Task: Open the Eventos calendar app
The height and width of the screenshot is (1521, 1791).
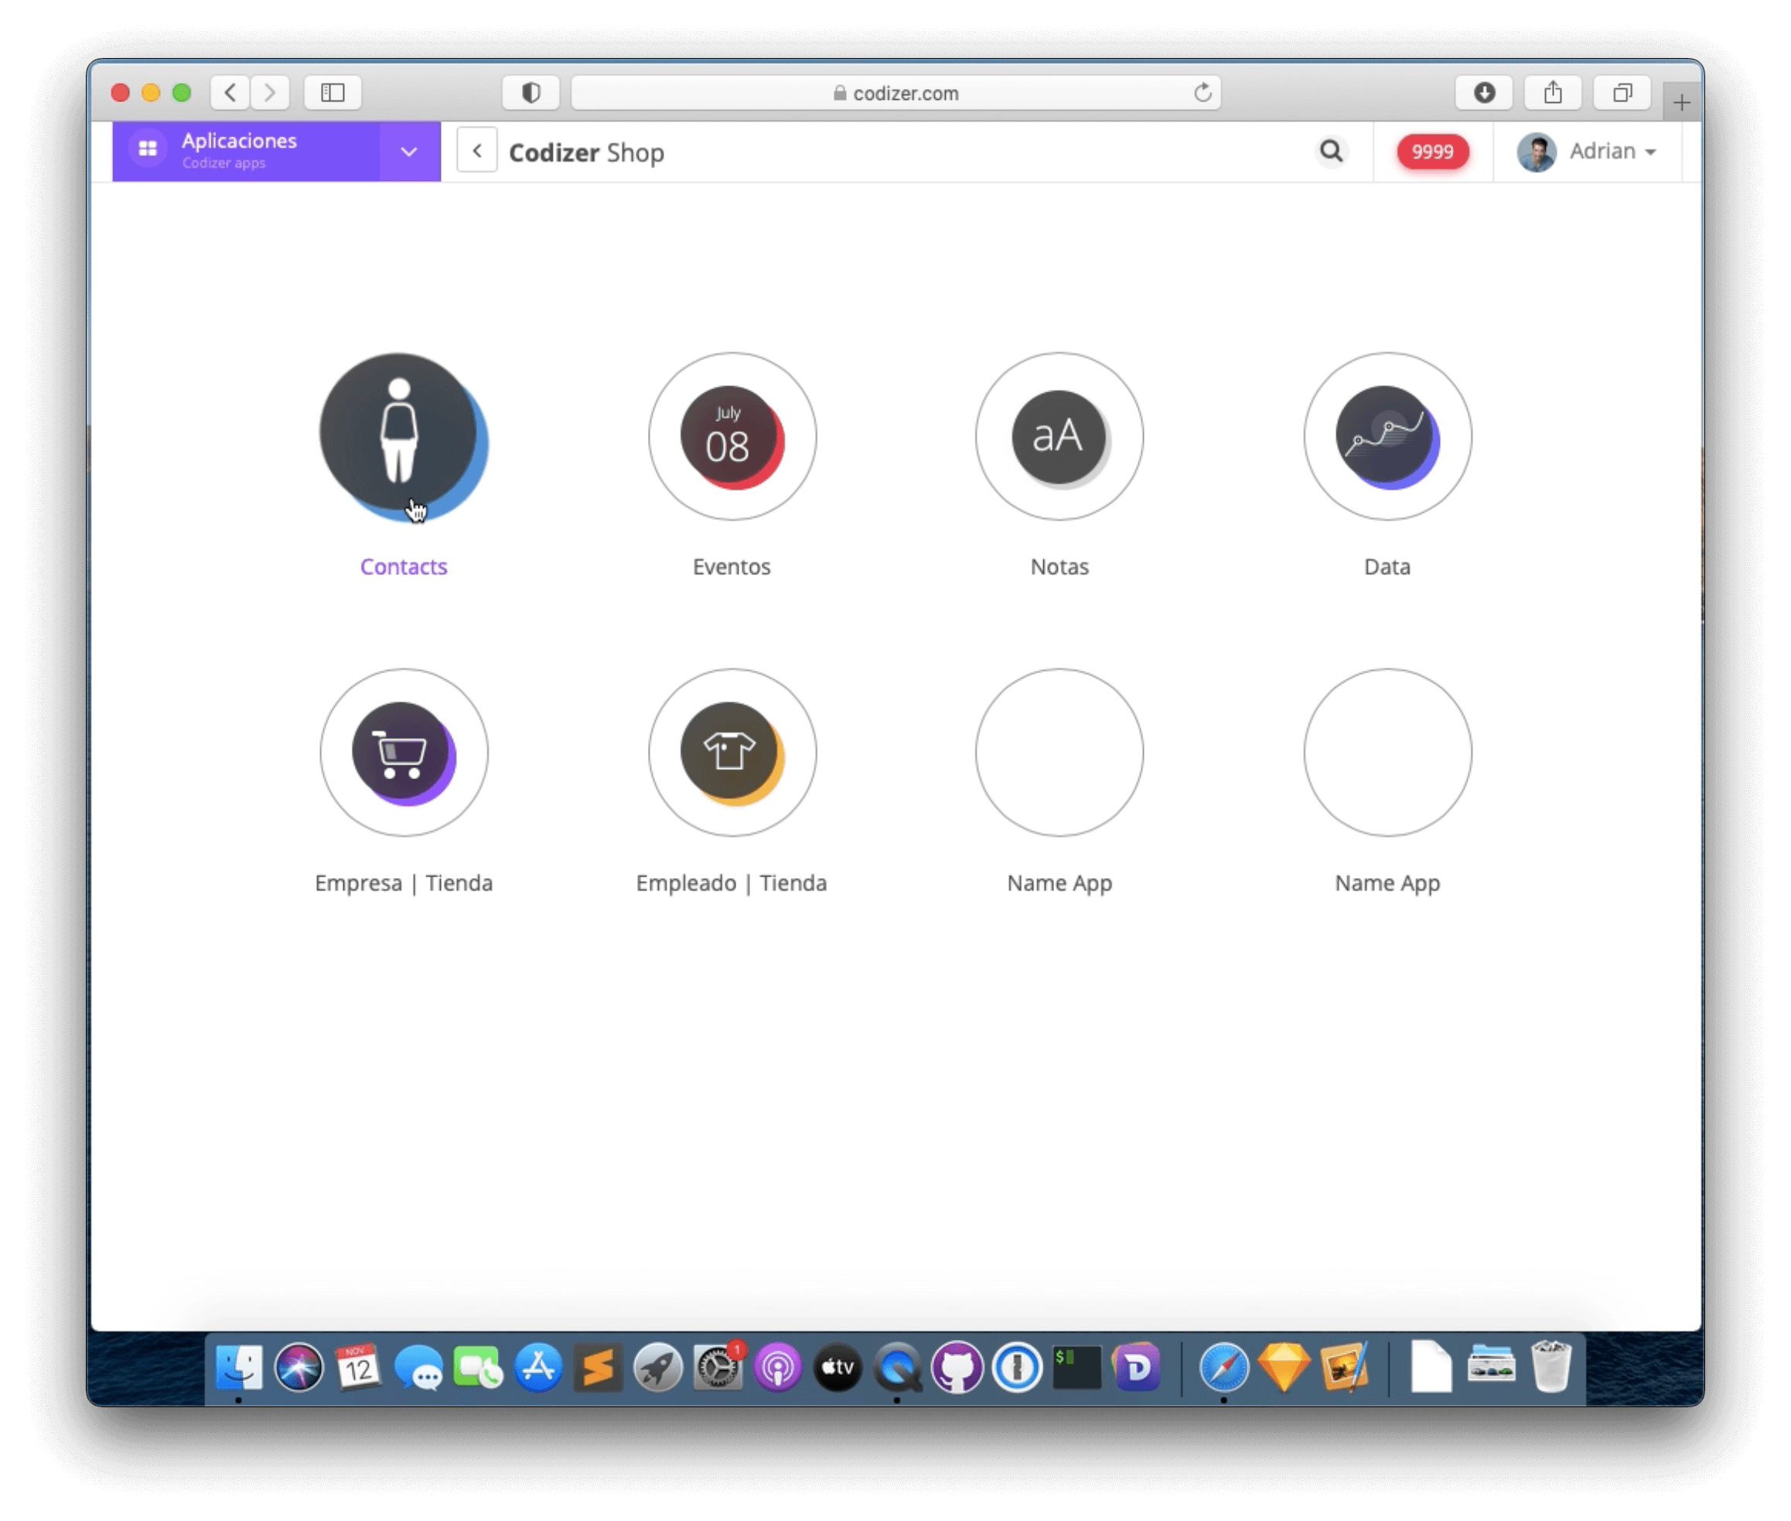Action: pos(732,436)
